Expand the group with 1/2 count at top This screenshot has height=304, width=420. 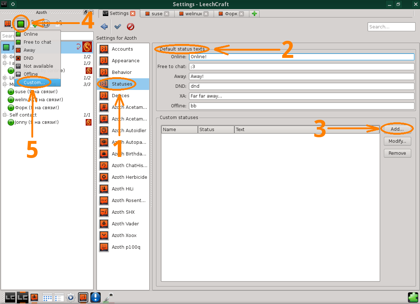(4, 56)
